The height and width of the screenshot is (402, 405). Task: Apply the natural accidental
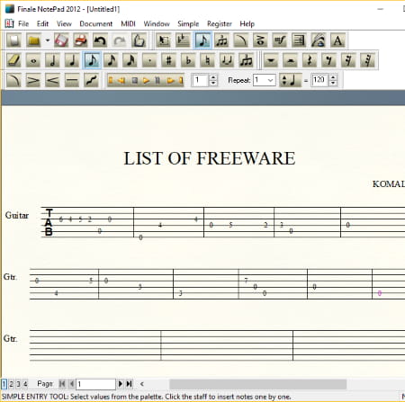[207, 60]
